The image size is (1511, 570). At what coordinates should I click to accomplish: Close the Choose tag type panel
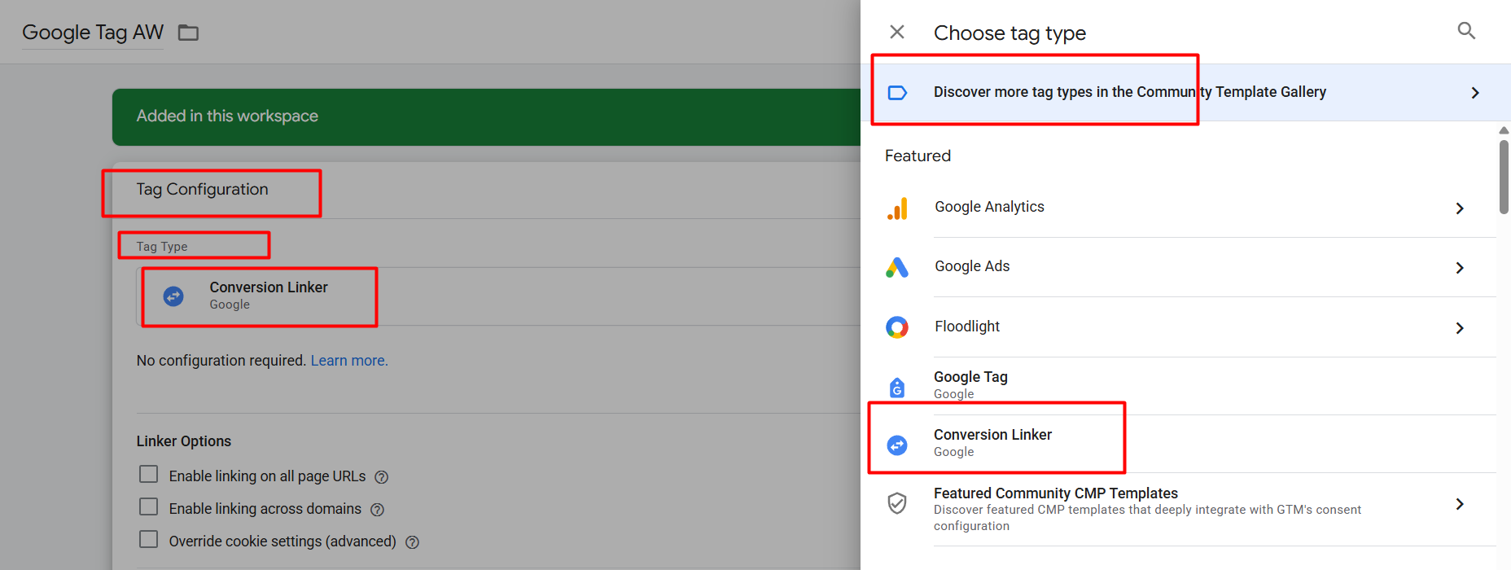(897, 32)
